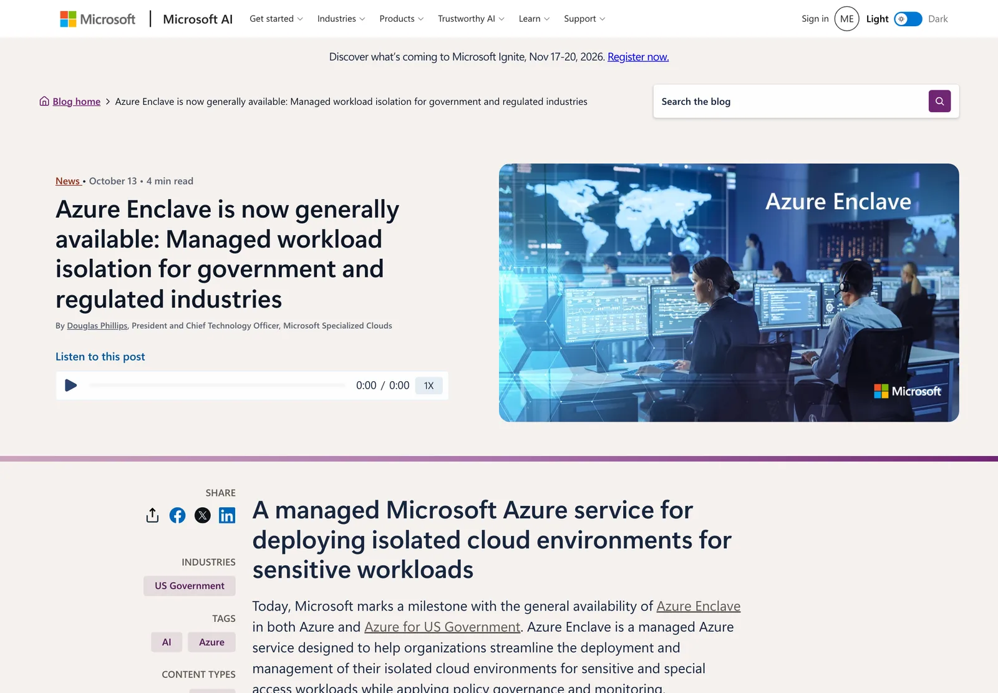Select the AI tag
This screenshot has height=693, width=998.
point(167,642)
